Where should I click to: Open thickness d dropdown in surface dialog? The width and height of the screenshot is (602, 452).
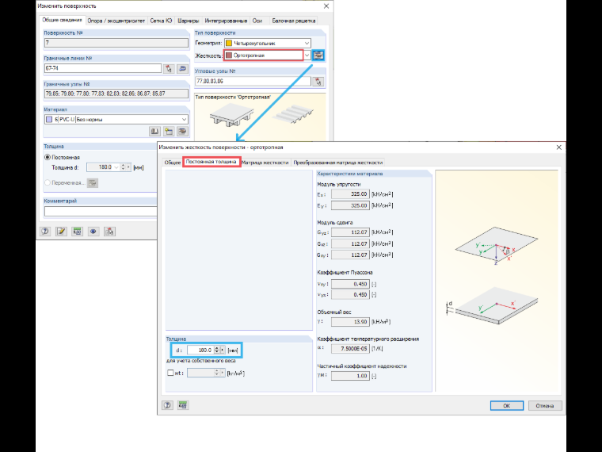click(x=116, y=167)
